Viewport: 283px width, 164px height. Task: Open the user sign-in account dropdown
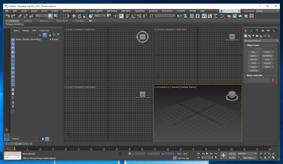[x=230, y=11]
